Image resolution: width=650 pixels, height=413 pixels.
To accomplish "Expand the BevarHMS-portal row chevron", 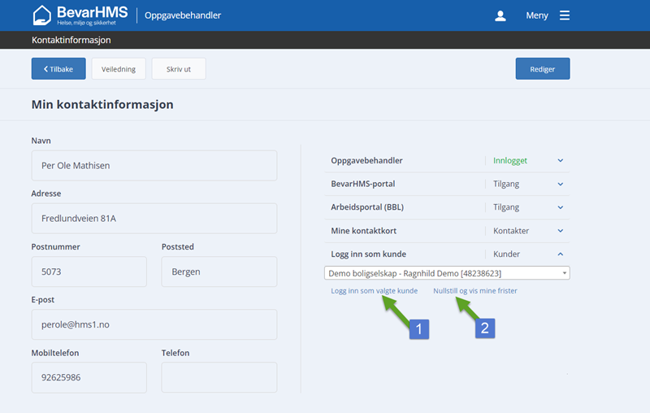I will [x=561, y=185].
